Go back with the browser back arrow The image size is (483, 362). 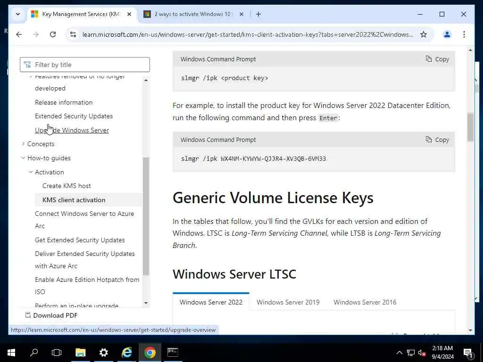tap(19, 34)
